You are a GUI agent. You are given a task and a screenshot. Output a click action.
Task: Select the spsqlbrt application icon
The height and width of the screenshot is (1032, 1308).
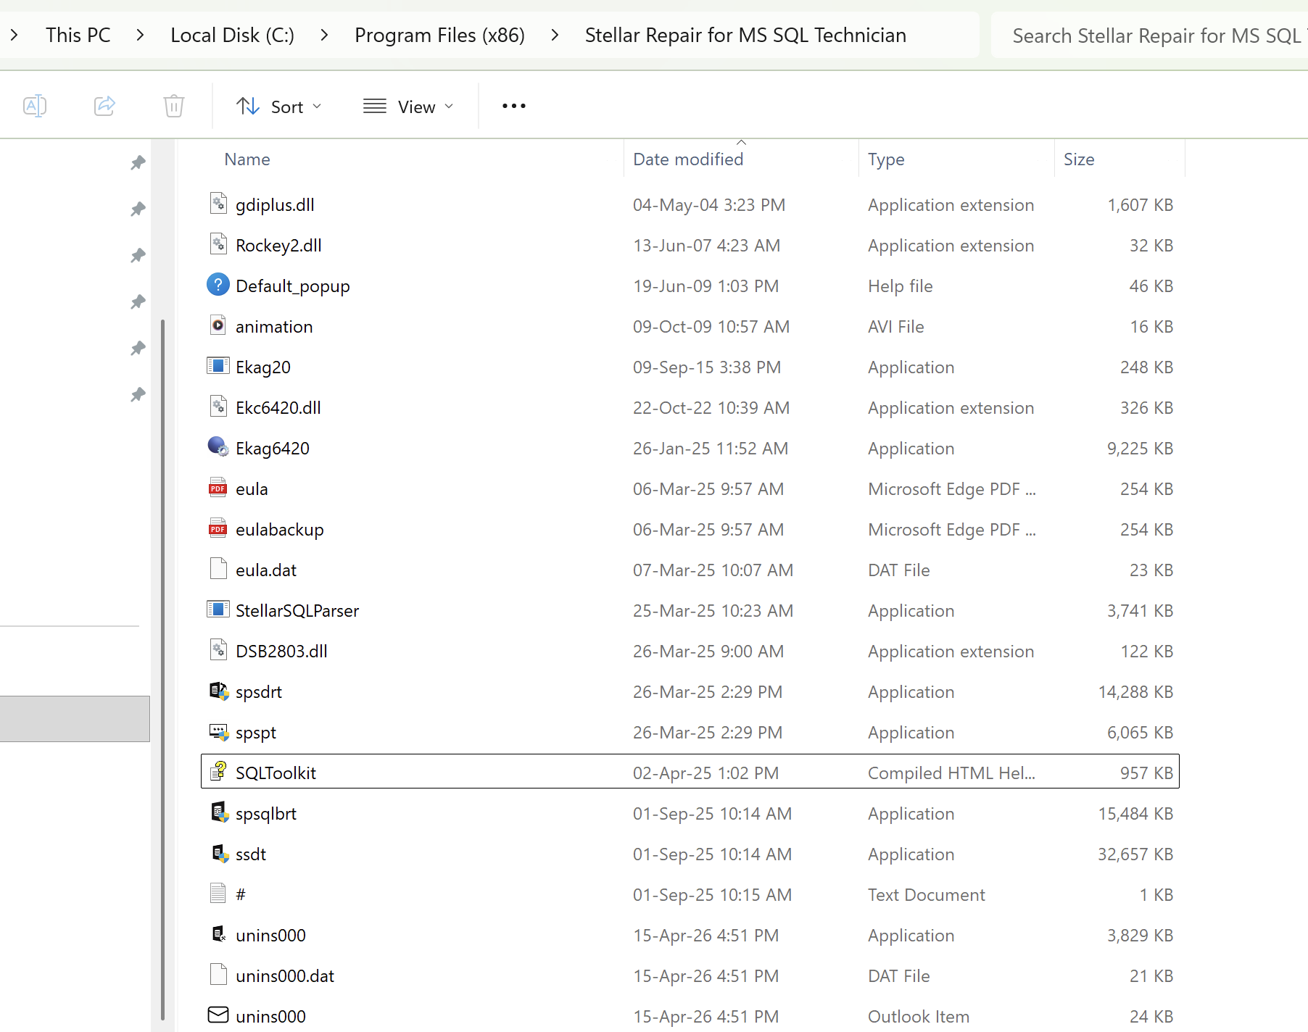point(218,812)
